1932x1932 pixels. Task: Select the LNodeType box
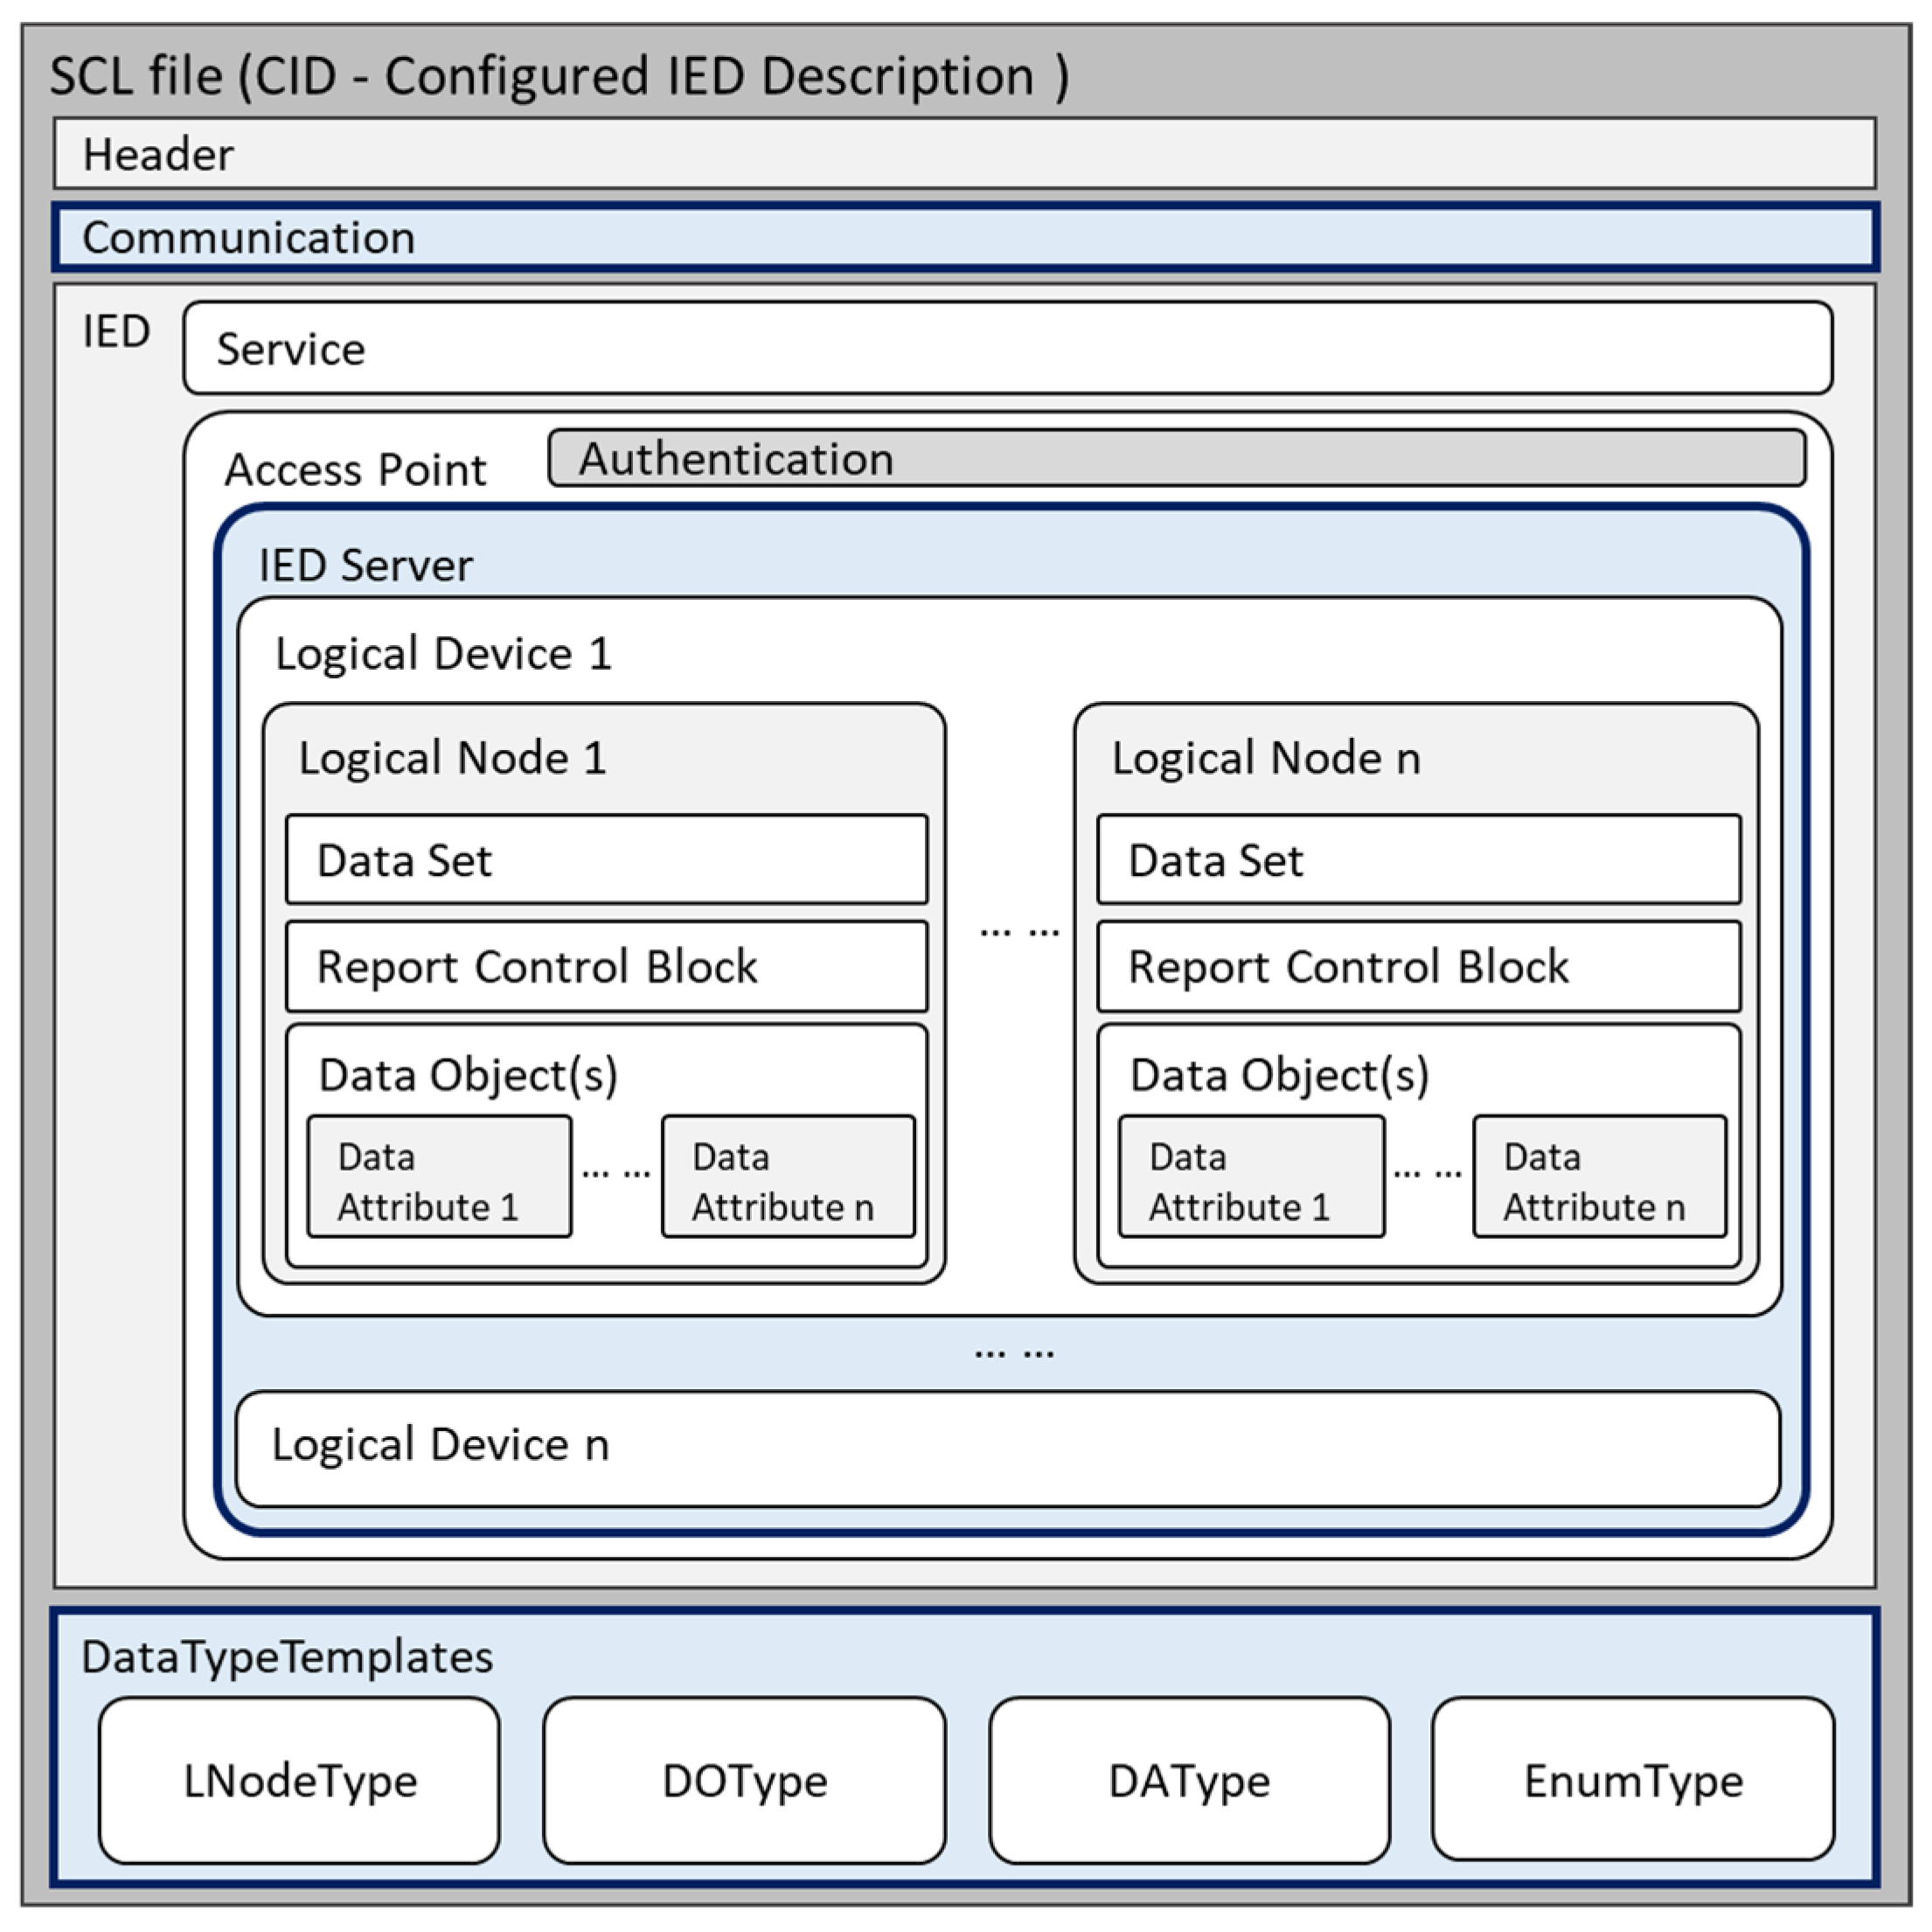coord(299,1781)
